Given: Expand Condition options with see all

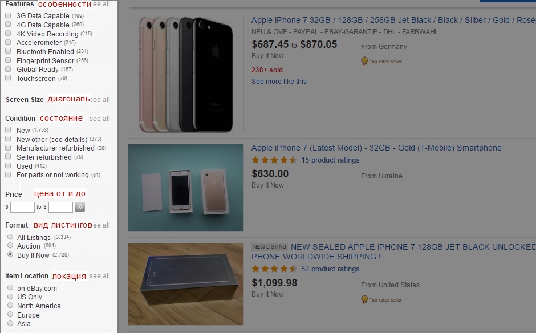Looking at the screenshot, I should pos(99,119).
